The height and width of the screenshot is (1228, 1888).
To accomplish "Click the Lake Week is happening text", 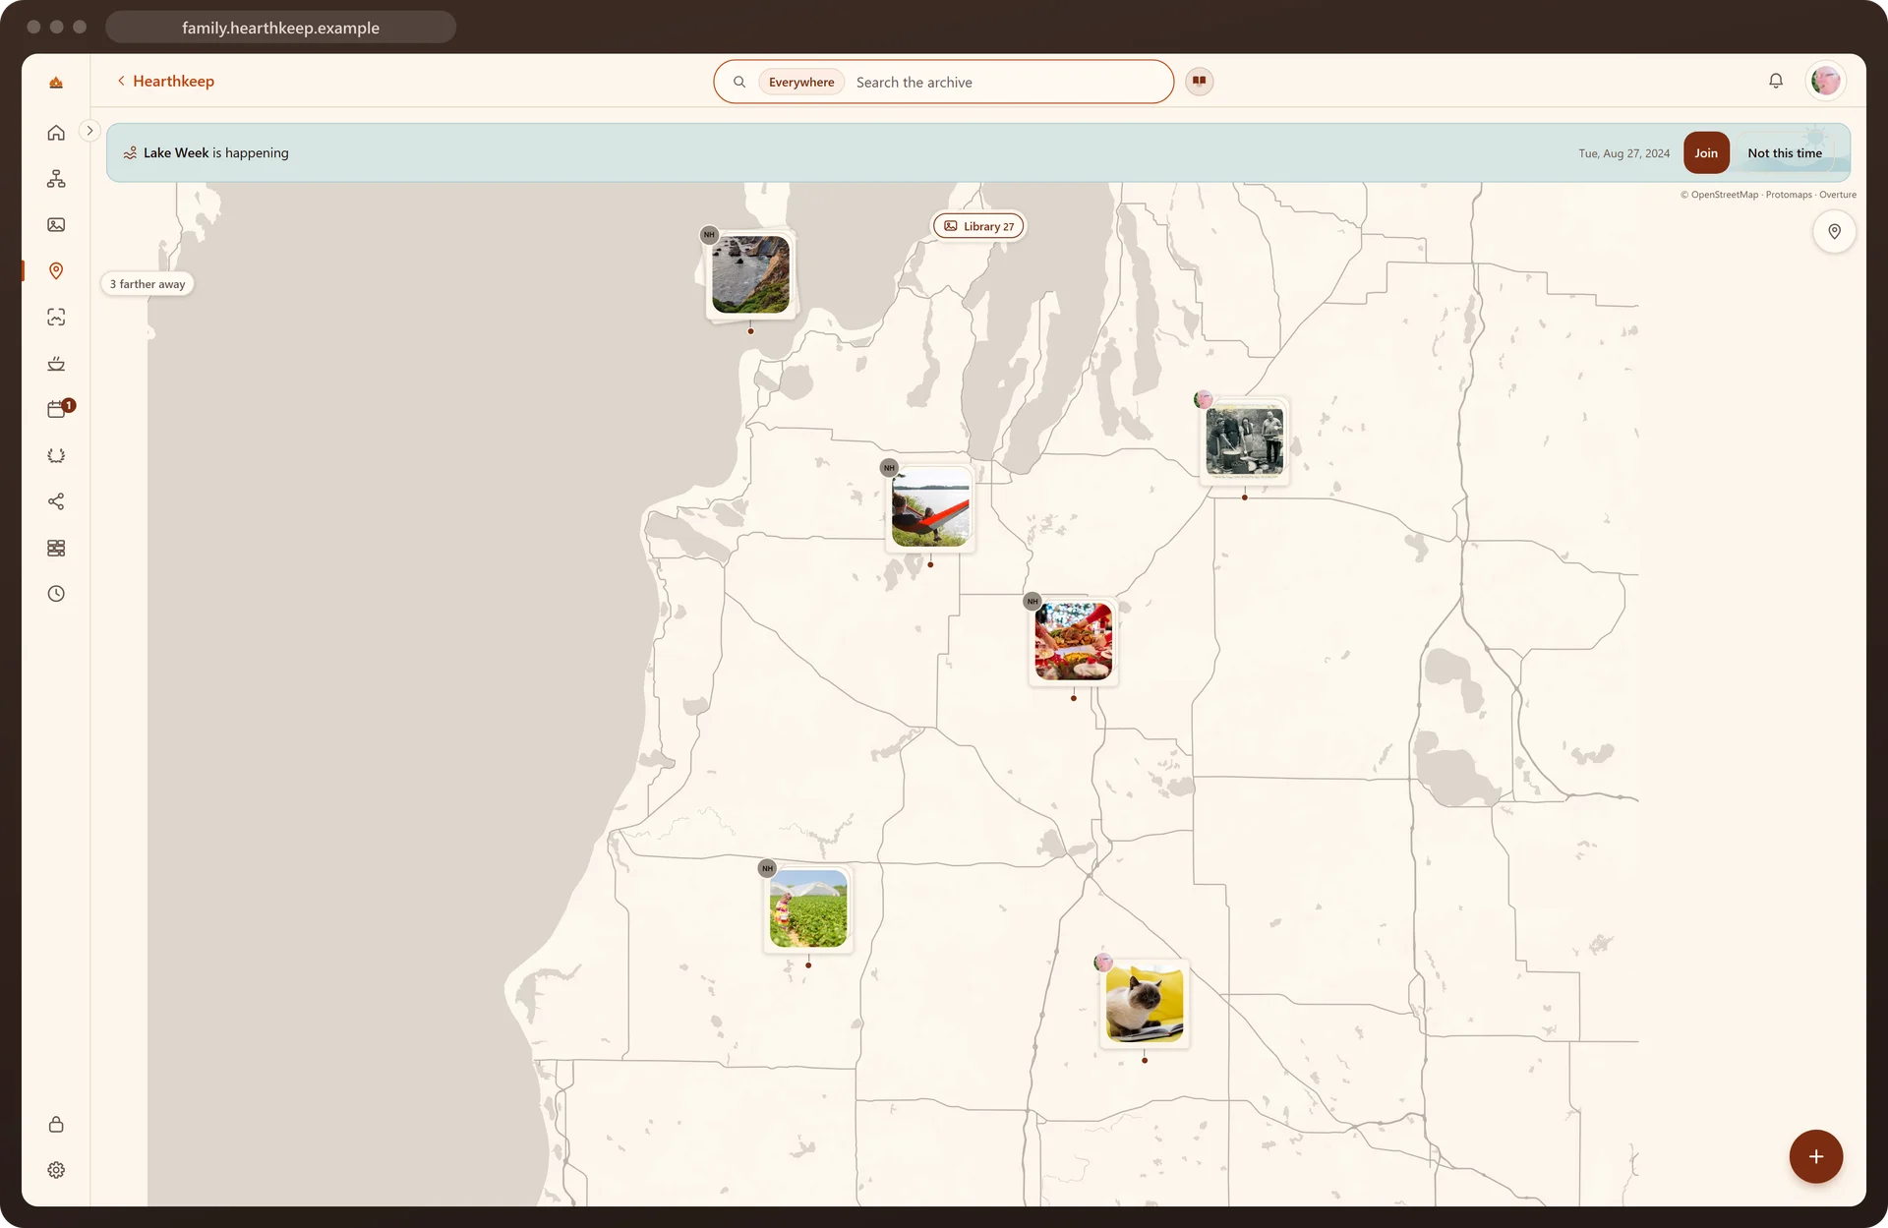I will point(216,153).
